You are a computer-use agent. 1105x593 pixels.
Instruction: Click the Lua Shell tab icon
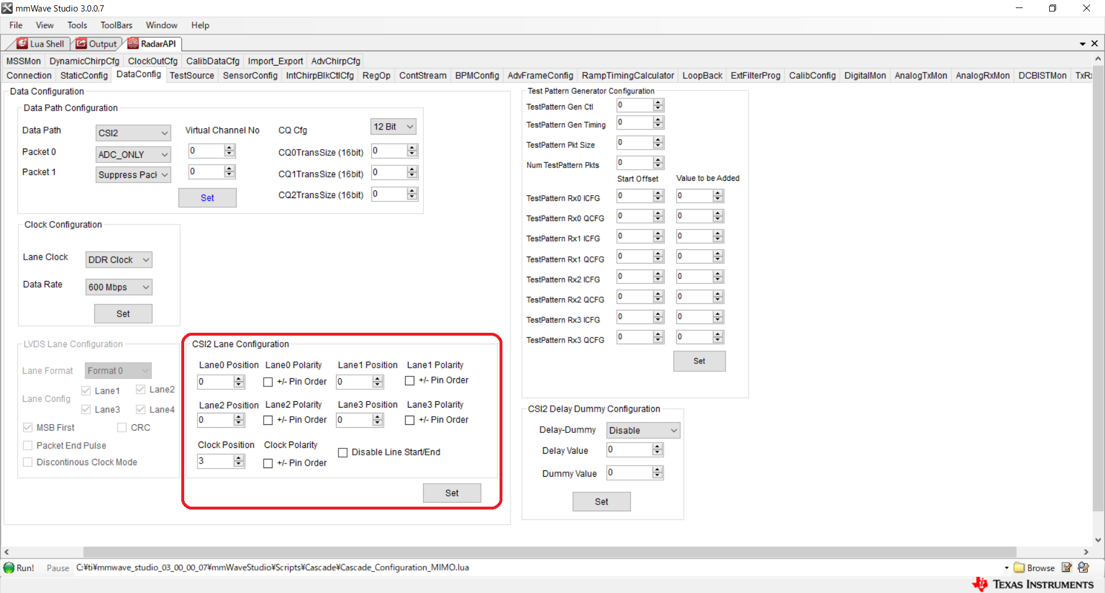click(x=22, y=44)
